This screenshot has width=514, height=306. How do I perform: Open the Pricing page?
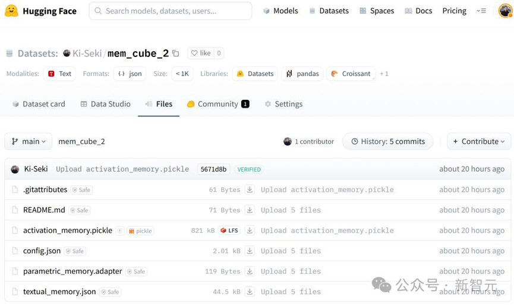click(x=455, y=11)
